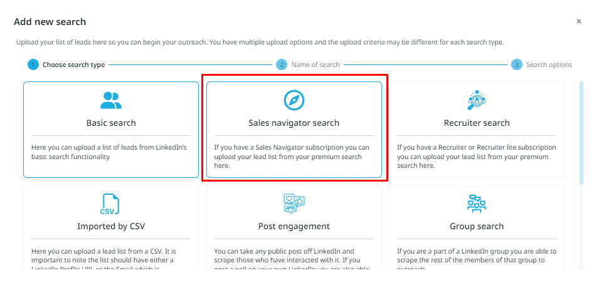Click the CSV file icon
This screenshot has height=283, width=599.
[109, 205]
